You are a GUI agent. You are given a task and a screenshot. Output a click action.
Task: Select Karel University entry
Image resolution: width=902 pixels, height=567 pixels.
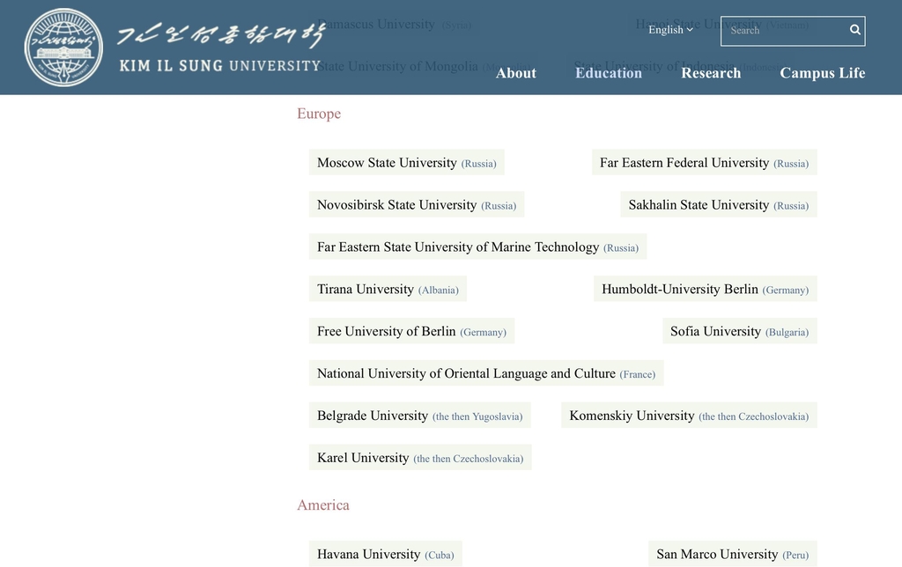click(x=420, y=457)
